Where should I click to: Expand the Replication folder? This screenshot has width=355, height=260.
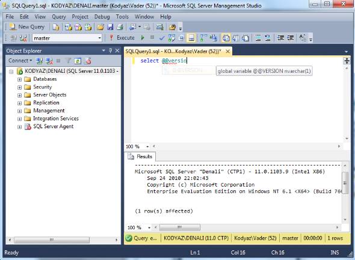pos(19,104)
